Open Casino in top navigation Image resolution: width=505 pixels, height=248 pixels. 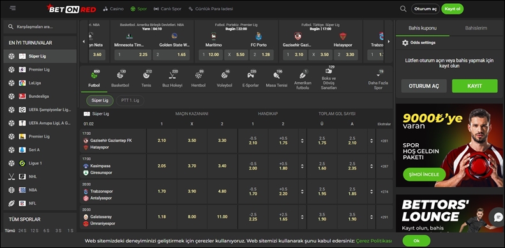[x=114, y=9]
